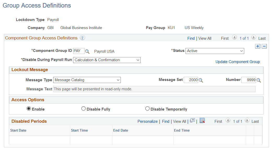
Task: Open Disabled Periods grid in popup window
Action: point(192,121)
